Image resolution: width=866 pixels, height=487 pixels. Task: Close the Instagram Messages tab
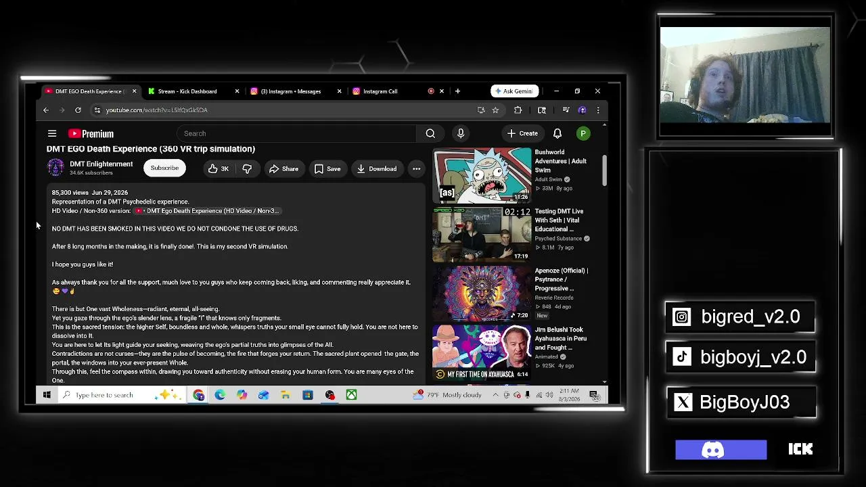tap(340, 91)
